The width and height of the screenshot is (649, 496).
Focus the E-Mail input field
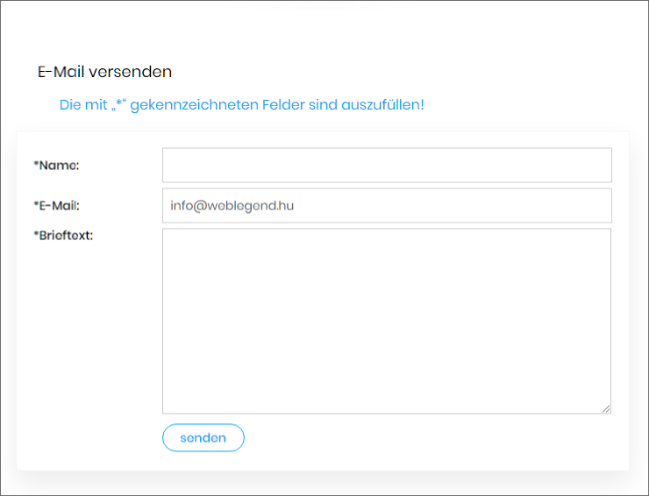386,205
